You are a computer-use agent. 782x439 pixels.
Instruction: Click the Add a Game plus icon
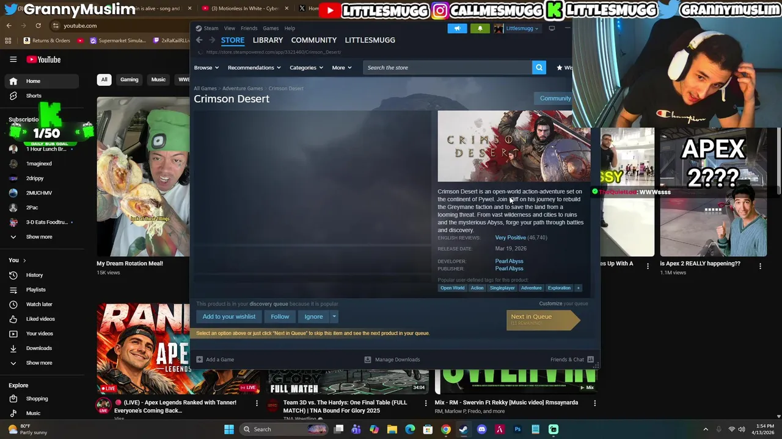click(200, 360)
